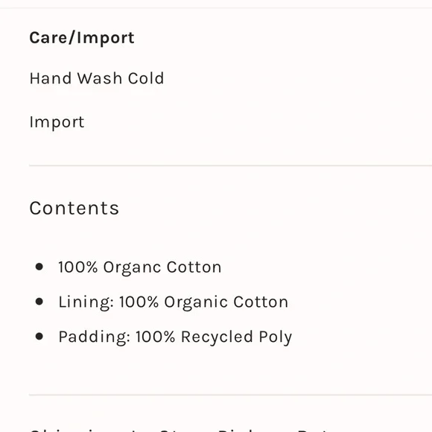The height and width of the screenshot is (432, 432).
Task: Select the Lining: 100% Organic Cotton item
Action: point(174,302)
